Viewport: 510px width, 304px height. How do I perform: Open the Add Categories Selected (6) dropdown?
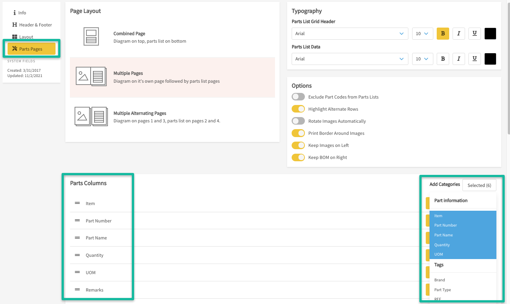click(479, 185)
